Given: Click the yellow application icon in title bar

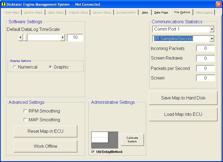Looking at the screenshot, I should click(x=4, y=4).
